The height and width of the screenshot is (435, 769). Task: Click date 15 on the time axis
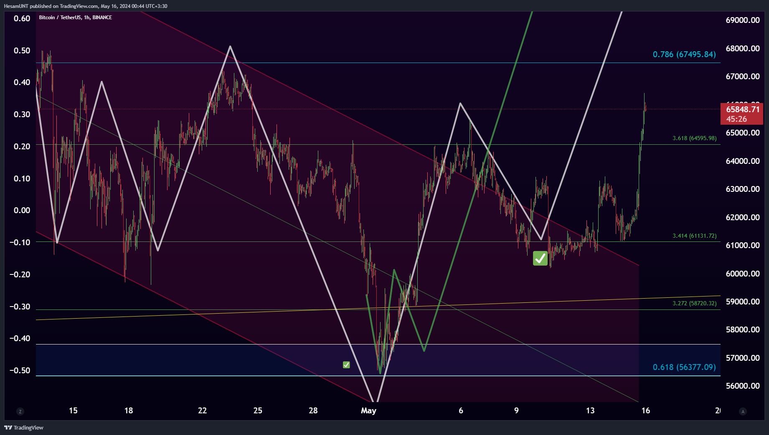(73, 410)
